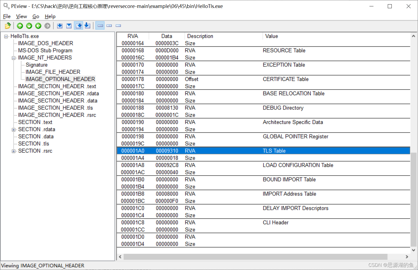
Task: Click the first blue down-arrow view icon
Action: click(60, 26)
